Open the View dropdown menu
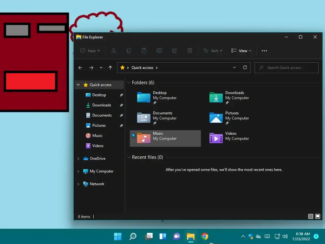This screenshot has height=244, width=325. [241, 51]
